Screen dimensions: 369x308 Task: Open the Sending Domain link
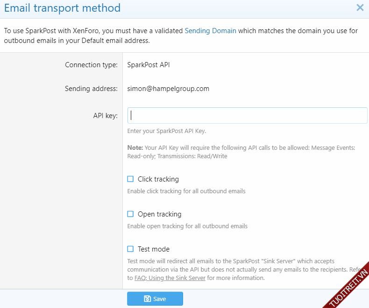pyautogui.click(x=210, y=31)
